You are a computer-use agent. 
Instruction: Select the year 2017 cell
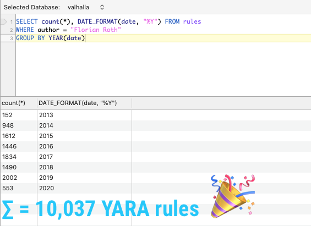[84, 157]
